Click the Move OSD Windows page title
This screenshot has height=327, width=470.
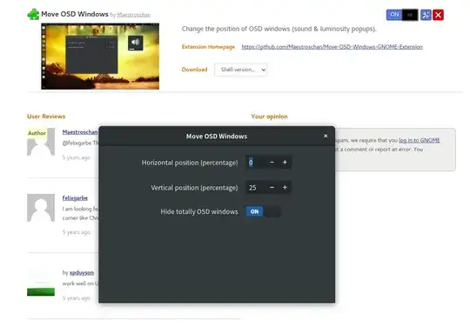tap(75, 14)
